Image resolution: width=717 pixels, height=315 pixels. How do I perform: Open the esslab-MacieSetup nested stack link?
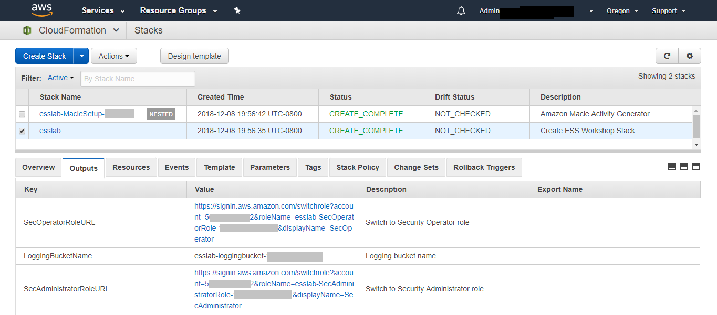pos(91,114)
